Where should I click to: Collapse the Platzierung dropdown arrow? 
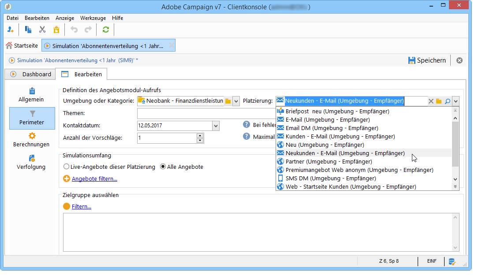click(456, 101)
